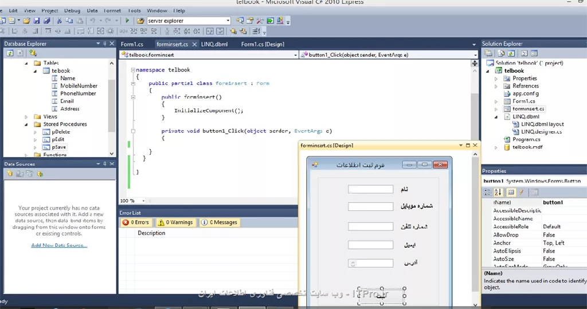Expand the Views node
The width and height of the screenshot is (587, 309).
26,117
